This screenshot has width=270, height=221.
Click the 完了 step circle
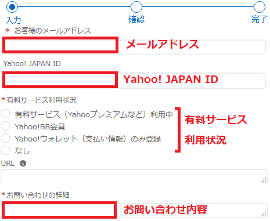[x=260, y=7]
